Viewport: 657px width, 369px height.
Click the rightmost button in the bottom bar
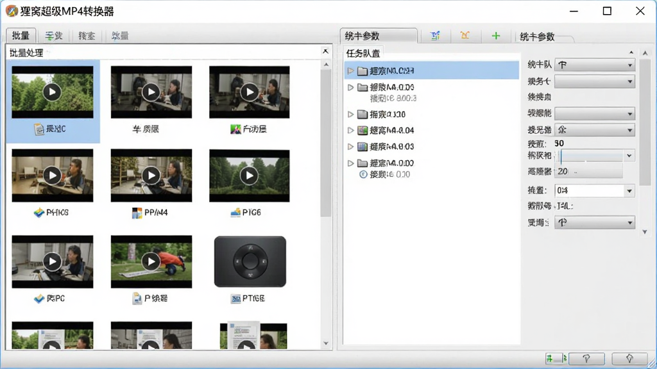click(x=629, y=359)
